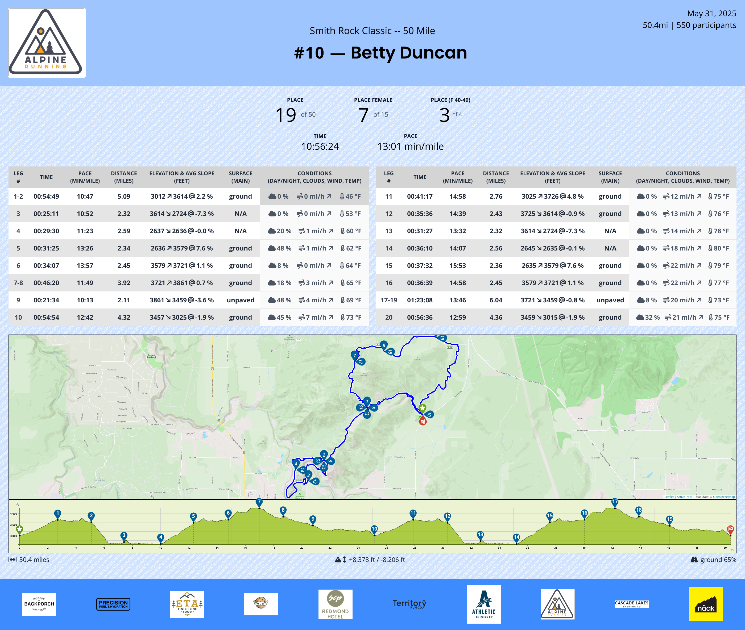Viewport: 745px width, 630px height.
Task: Open the Territory Run Co. sponsor logo
Action: pos(409,604)
